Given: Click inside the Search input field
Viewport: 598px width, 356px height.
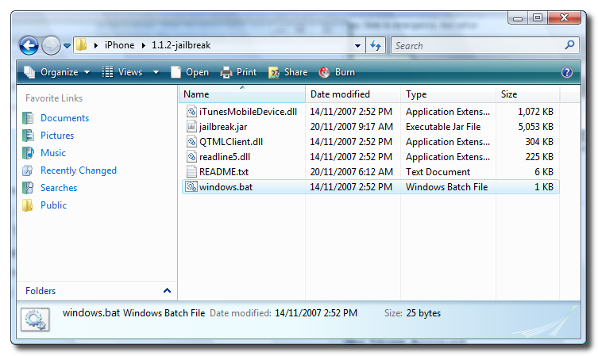Looking at the screenshot, I should (476, 46).
